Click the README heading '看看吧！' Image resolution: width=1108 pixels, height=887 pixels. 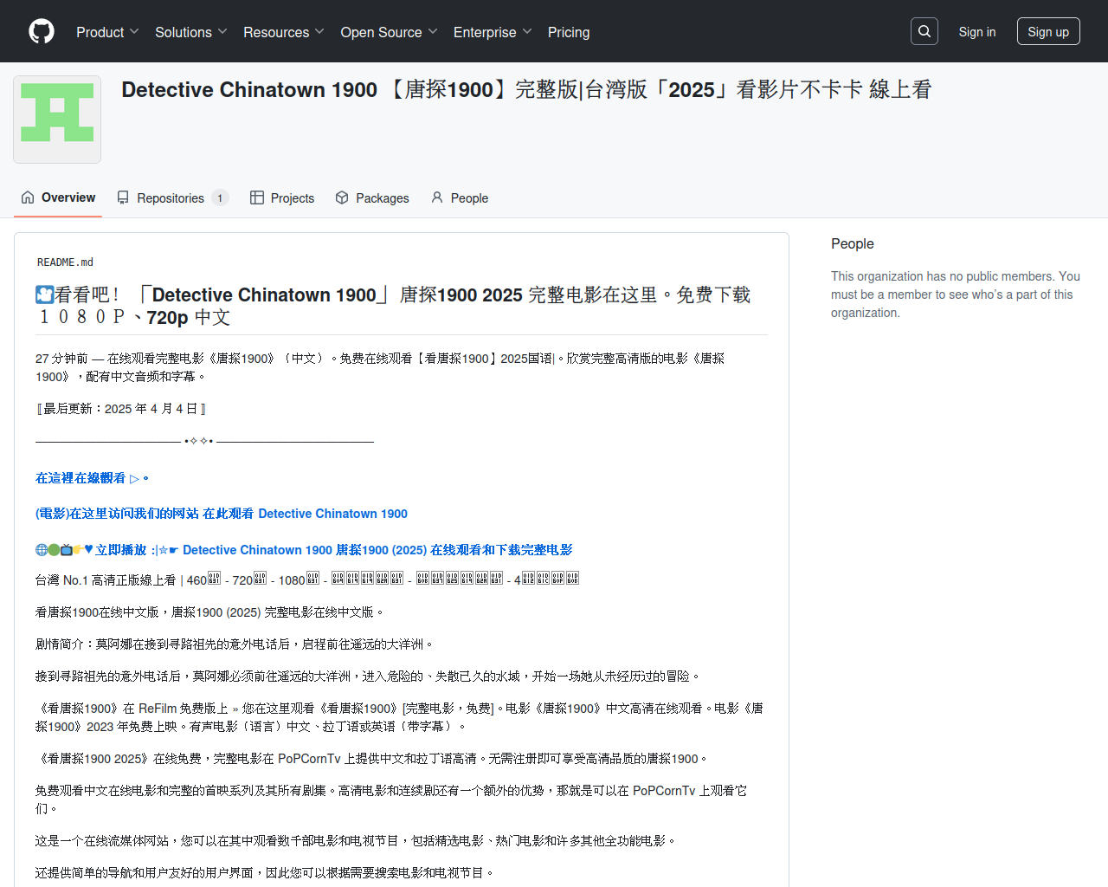(393, 306)
